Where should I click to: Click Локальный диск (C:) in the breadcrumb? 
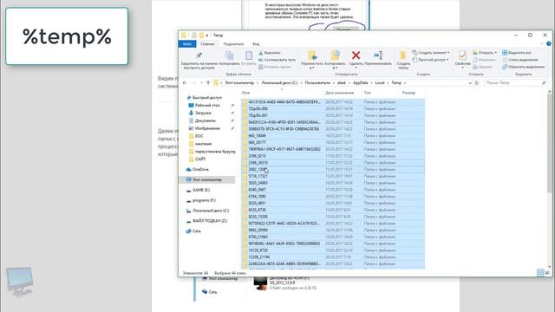coord(279,83)
